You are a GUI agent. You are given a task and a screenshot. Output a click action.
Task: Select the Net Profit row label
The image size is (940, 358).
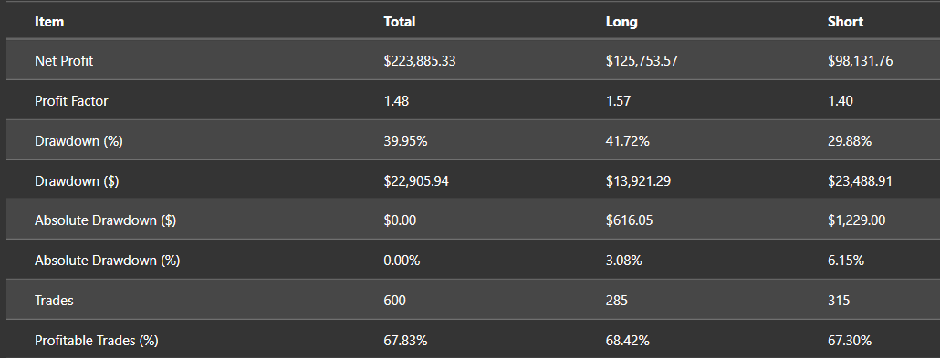[x=64, y=61]
